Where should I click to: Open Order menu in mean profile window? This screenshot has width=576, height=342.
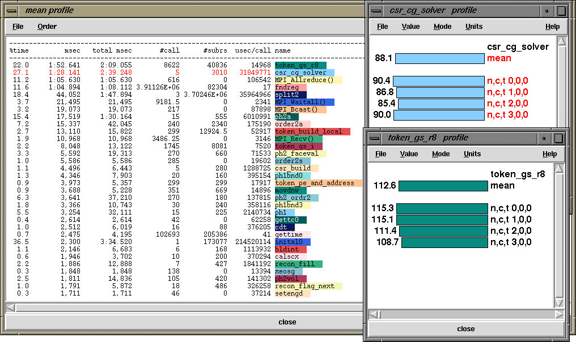click(47, 27)
